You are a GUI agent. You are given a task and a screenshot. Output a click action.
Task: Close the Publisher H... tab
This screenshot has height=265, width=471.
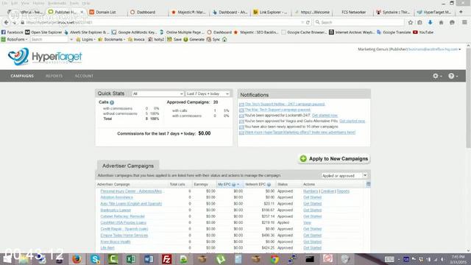tap(82, 12)
